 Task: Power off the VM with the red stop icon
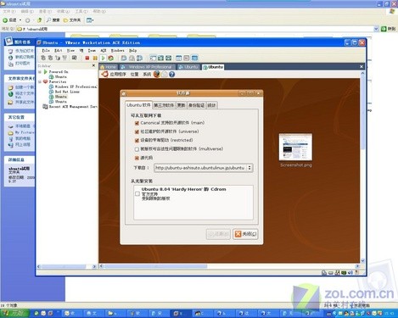click(87, 58)
